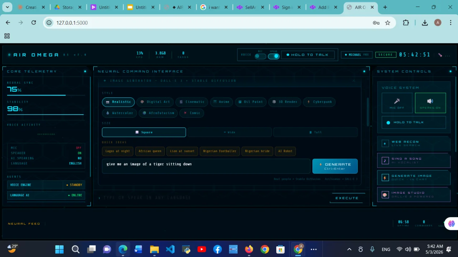The image size is (458, 257).
Task: Choose the Tall size option
Action: click(x=316, y=132)
